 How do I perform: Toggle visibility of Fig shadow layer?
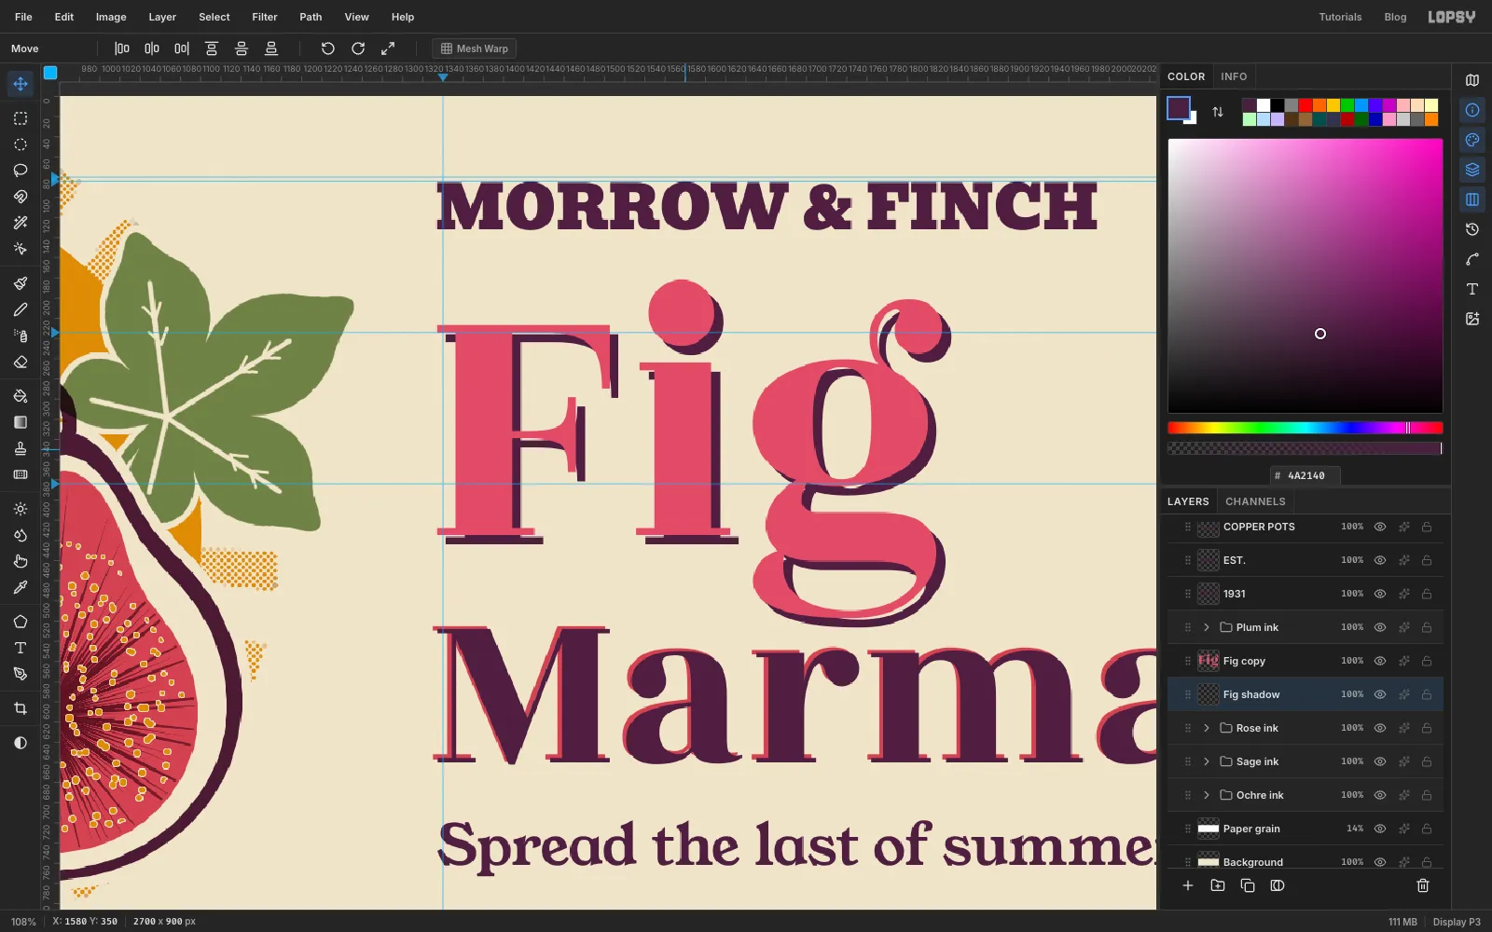[x=1380, y=694]
